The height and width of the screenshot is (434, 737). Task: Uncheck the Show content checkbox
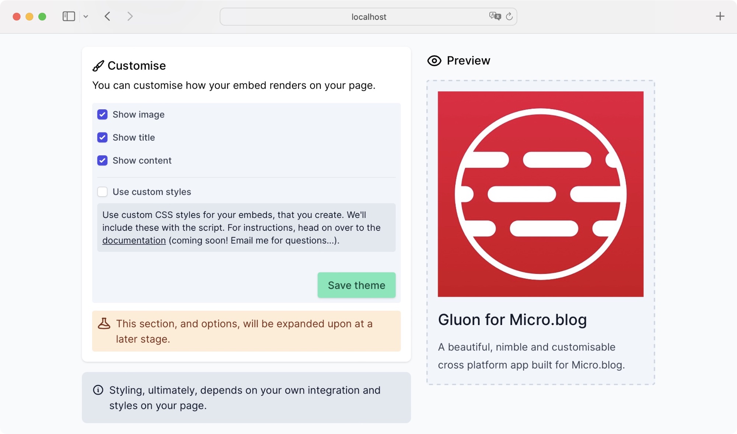[x=102, y=160]
